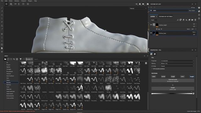Toggle the rough material channel
Viewport: 201px width, 113px height.
(173, 77)
